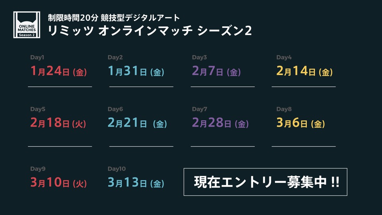
Task: Select the Day6 date 2月21日 (金)
Action: 137,123
